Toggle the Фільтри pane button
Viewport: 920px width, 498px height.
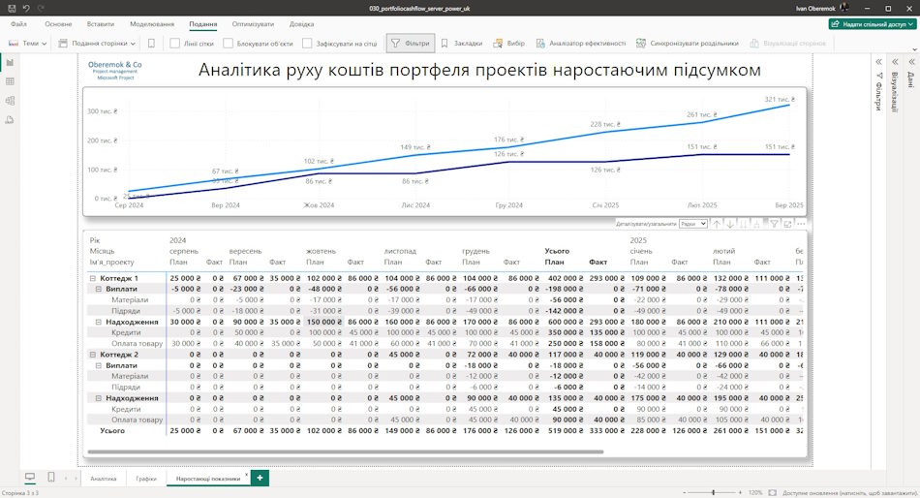tap(411, 43)
